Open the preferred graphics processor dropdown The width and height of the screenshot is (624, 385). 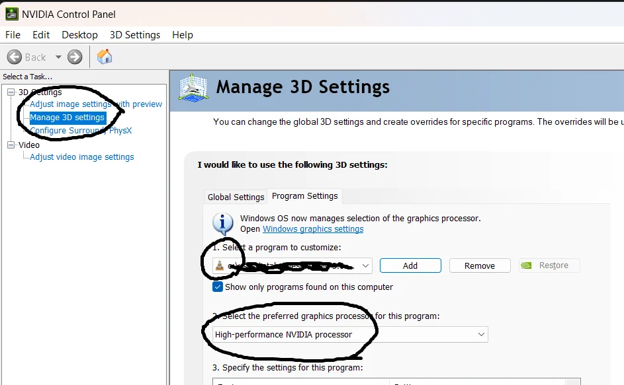click(350, 335)
